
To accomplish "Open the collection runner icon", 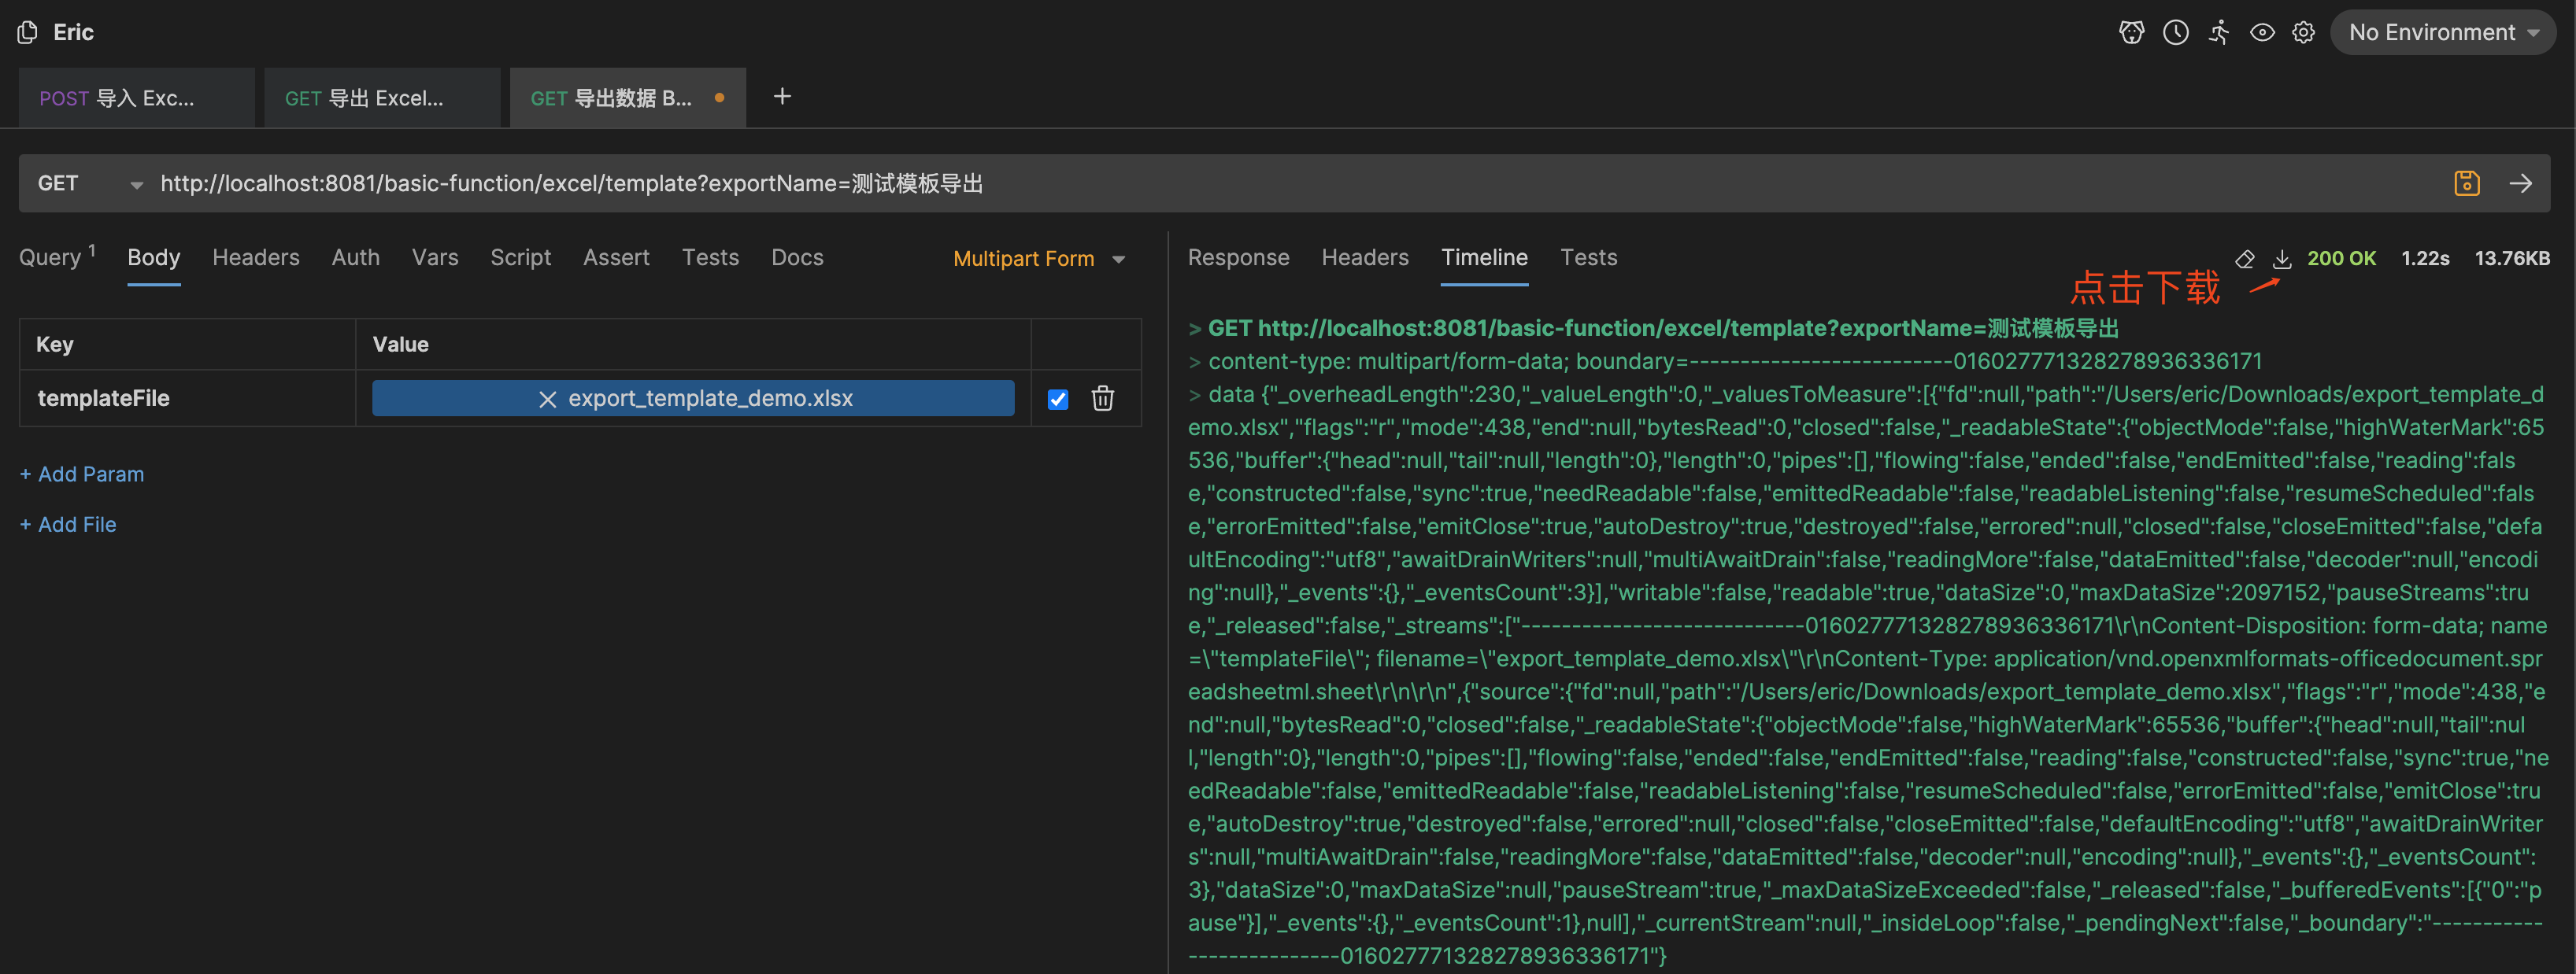I will [2219, 32].
